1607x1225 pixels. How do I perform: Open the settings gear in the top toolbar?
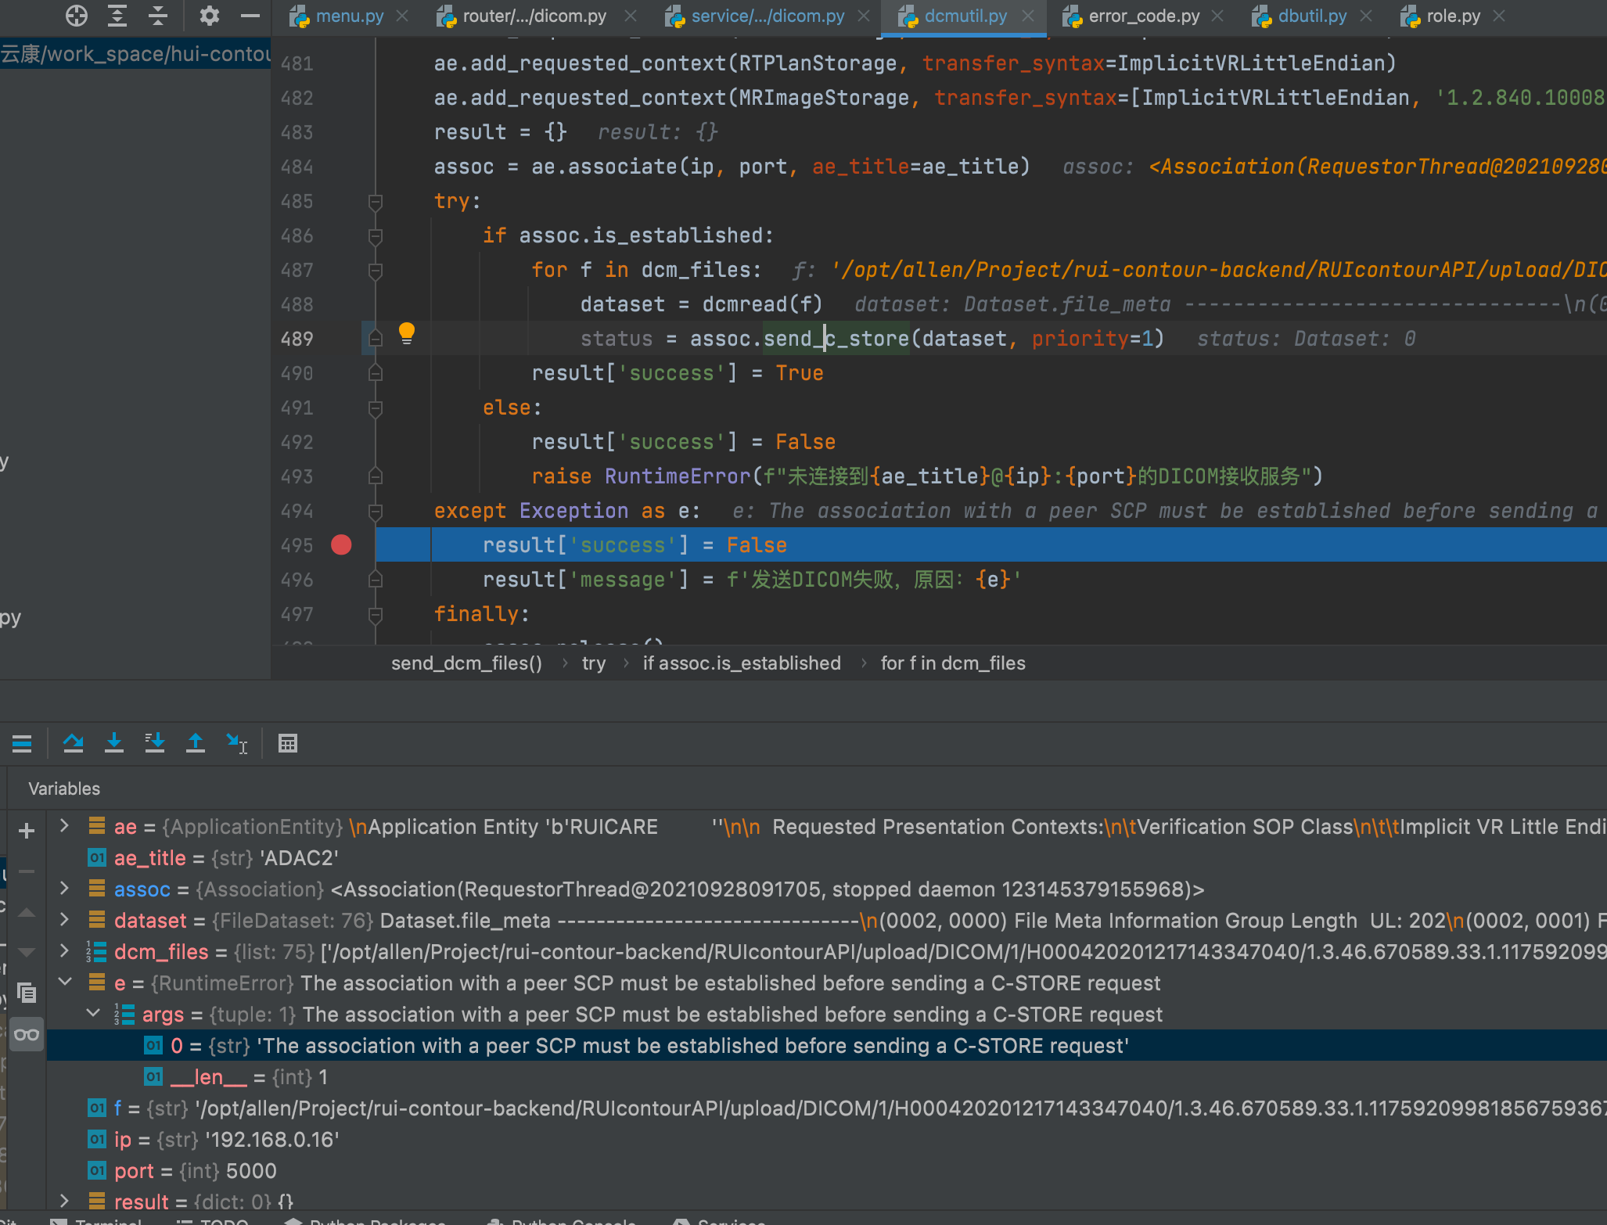(209, 16)
